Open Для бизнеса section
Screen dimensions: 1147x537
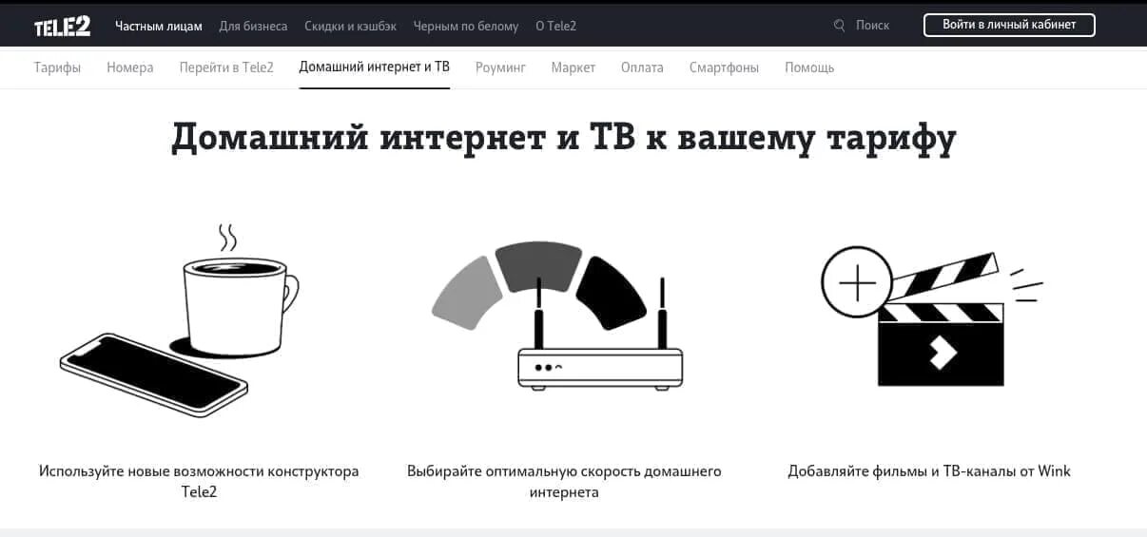(x=253, y=26)
